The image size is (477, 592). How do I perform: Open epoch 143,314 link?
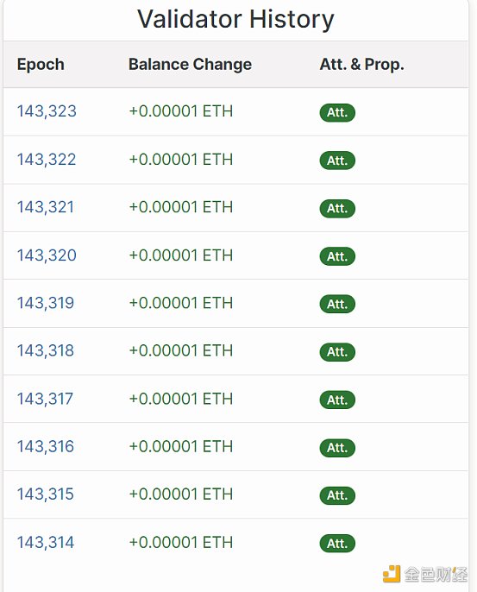coord(46,543)
